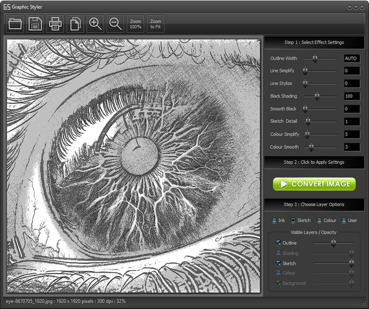Uncheck the Outline layer checkbox
This screenshot has width=369, height=309.
(278, 243)
